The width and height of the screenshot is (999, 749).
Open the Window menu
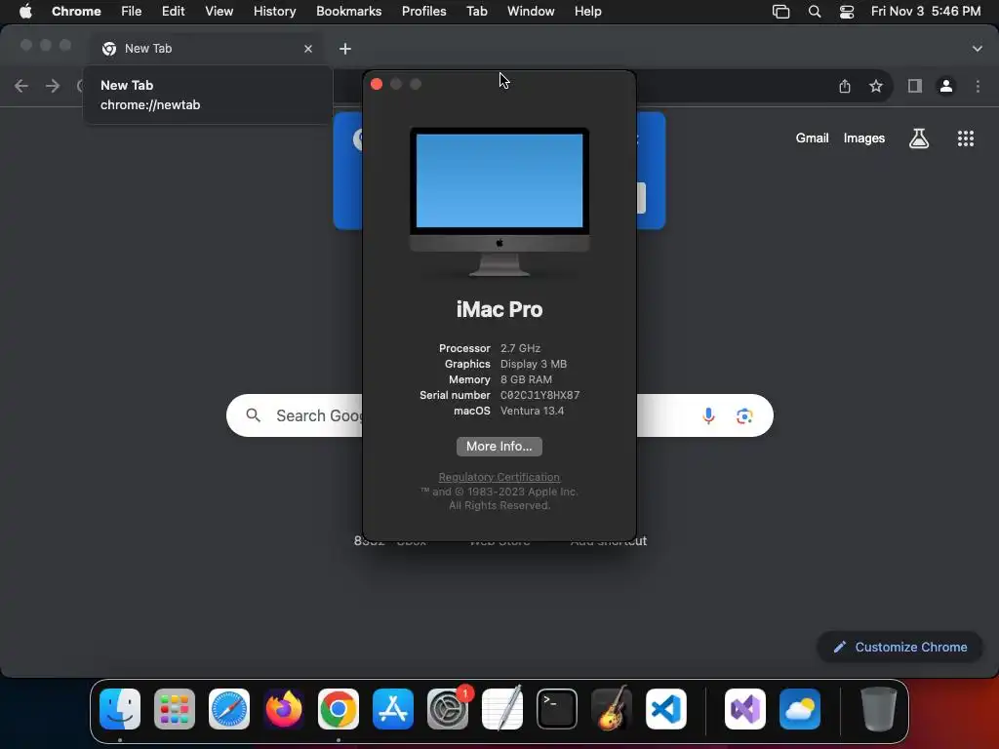[531, 12]
